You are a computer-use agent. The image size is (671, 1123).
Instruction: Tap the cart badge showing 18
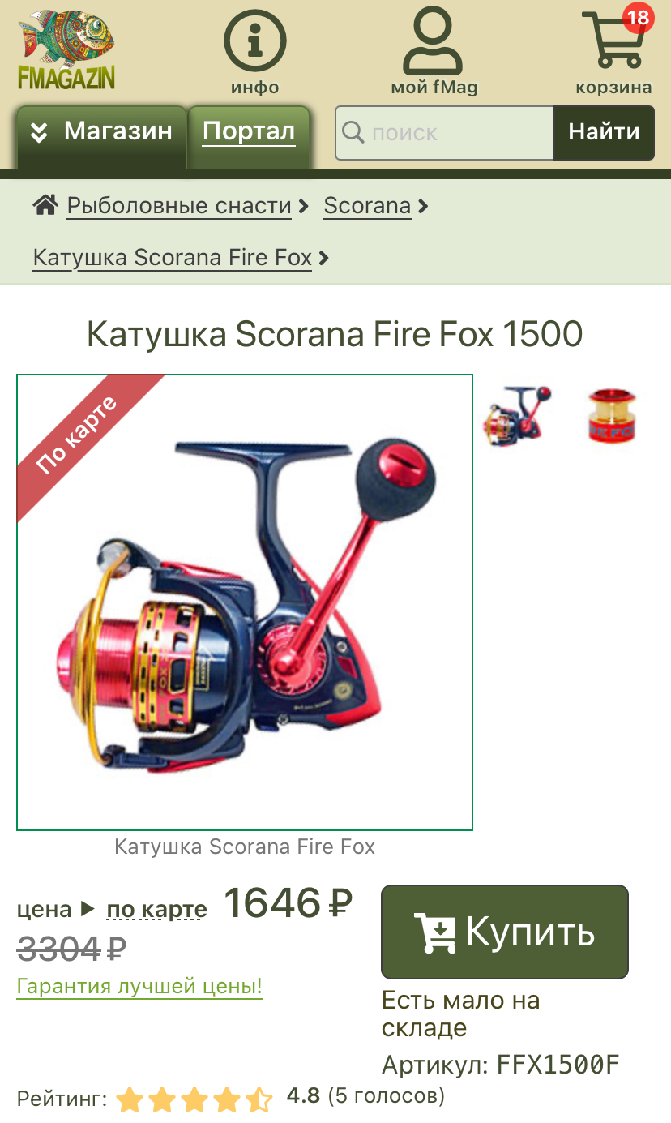(638, 17)
